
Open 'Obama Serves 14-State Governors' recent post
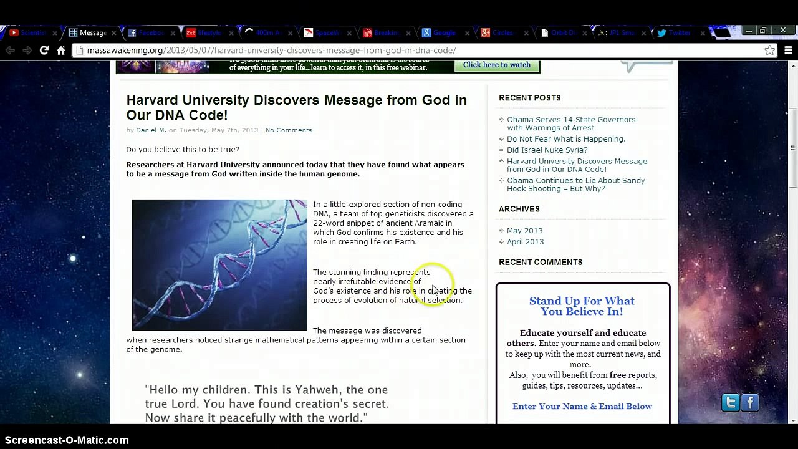571,123
